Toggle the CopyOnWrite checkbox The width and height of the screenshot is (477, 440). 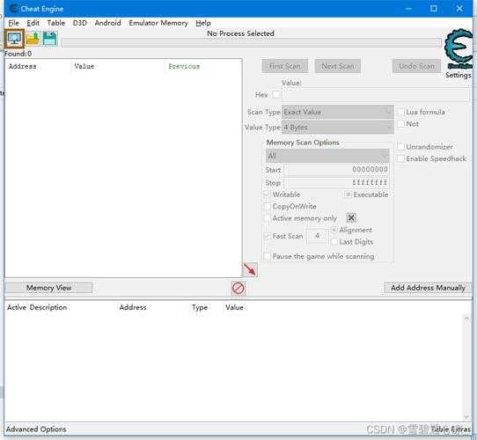click(x=268, y=206)
